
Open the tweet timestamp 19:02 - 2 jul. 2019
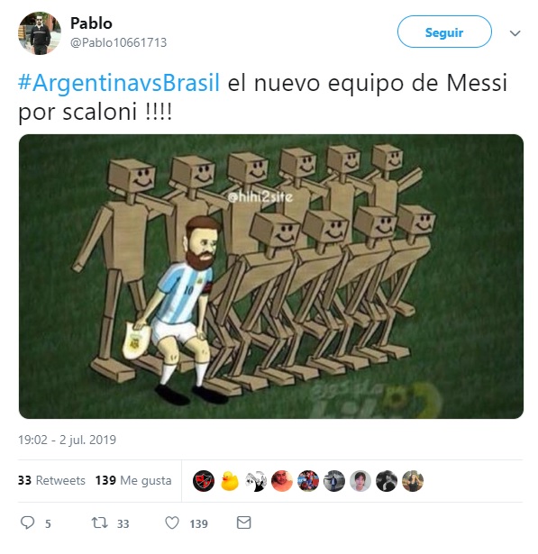point(68,440)
